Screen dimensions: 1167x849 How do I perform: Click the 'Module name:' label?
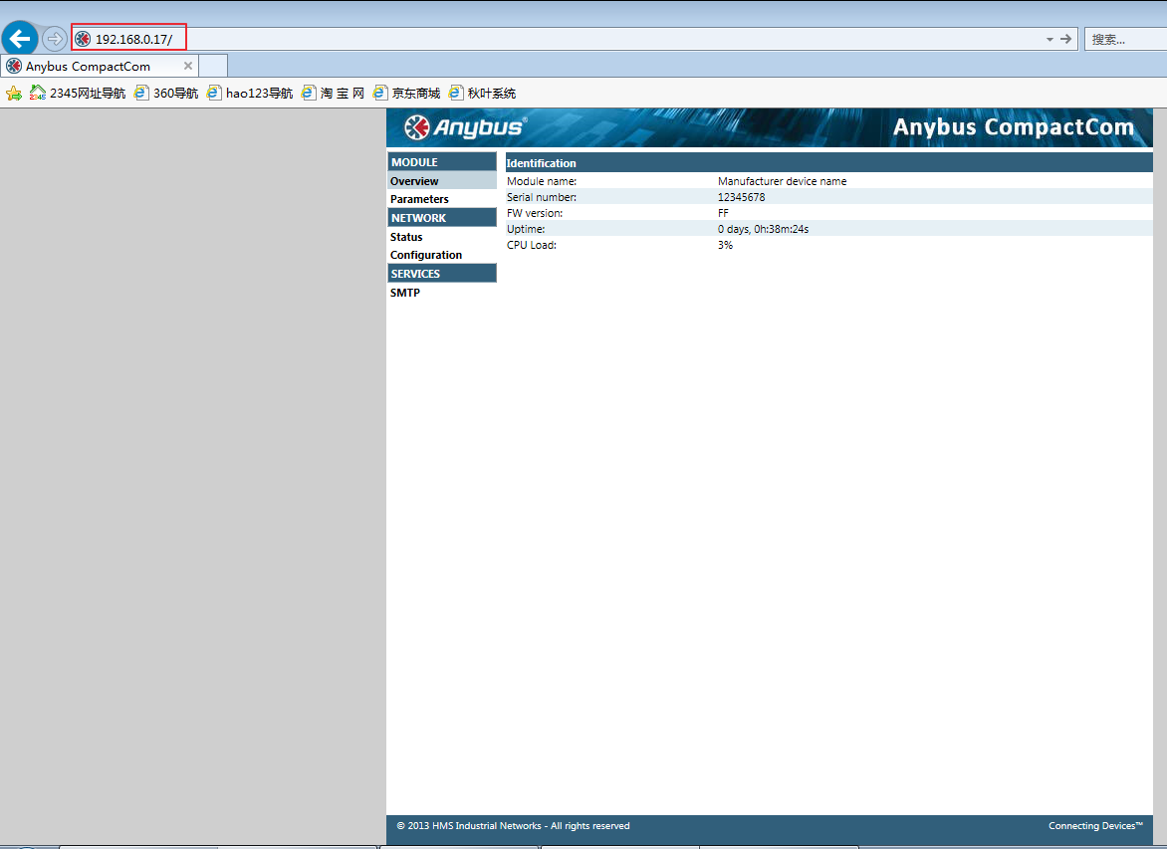coord(542,181)
